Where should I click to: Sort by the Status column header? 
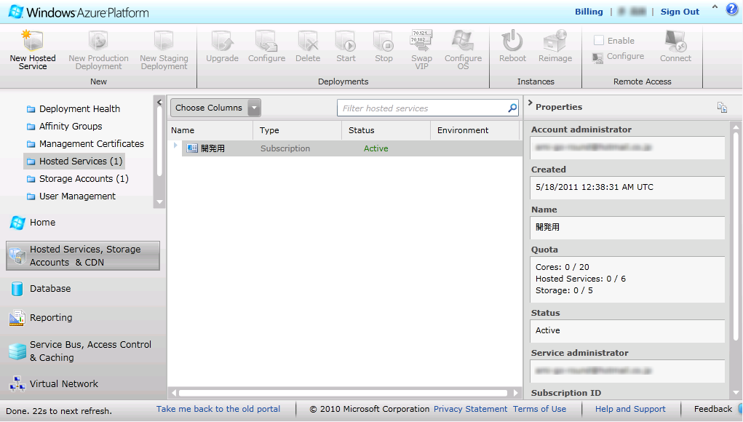(386, 130)
